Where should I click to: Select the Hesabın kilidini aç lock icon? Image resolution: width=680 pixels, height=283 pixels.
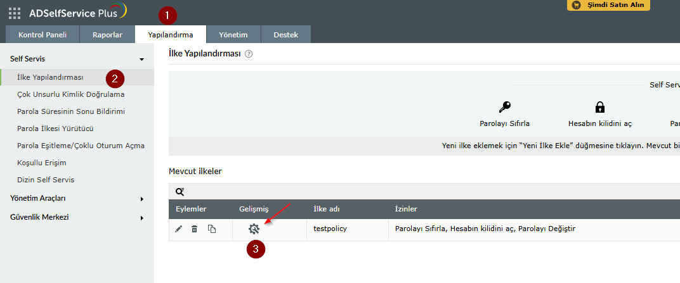pos(600,107)
